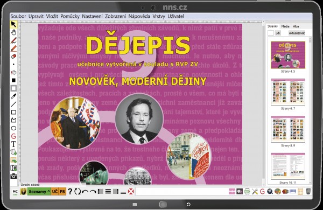Image resolution: width=323 pixels, height=210 pixels.
Task: Click the paint palette icon
Action: coord(277,192)
